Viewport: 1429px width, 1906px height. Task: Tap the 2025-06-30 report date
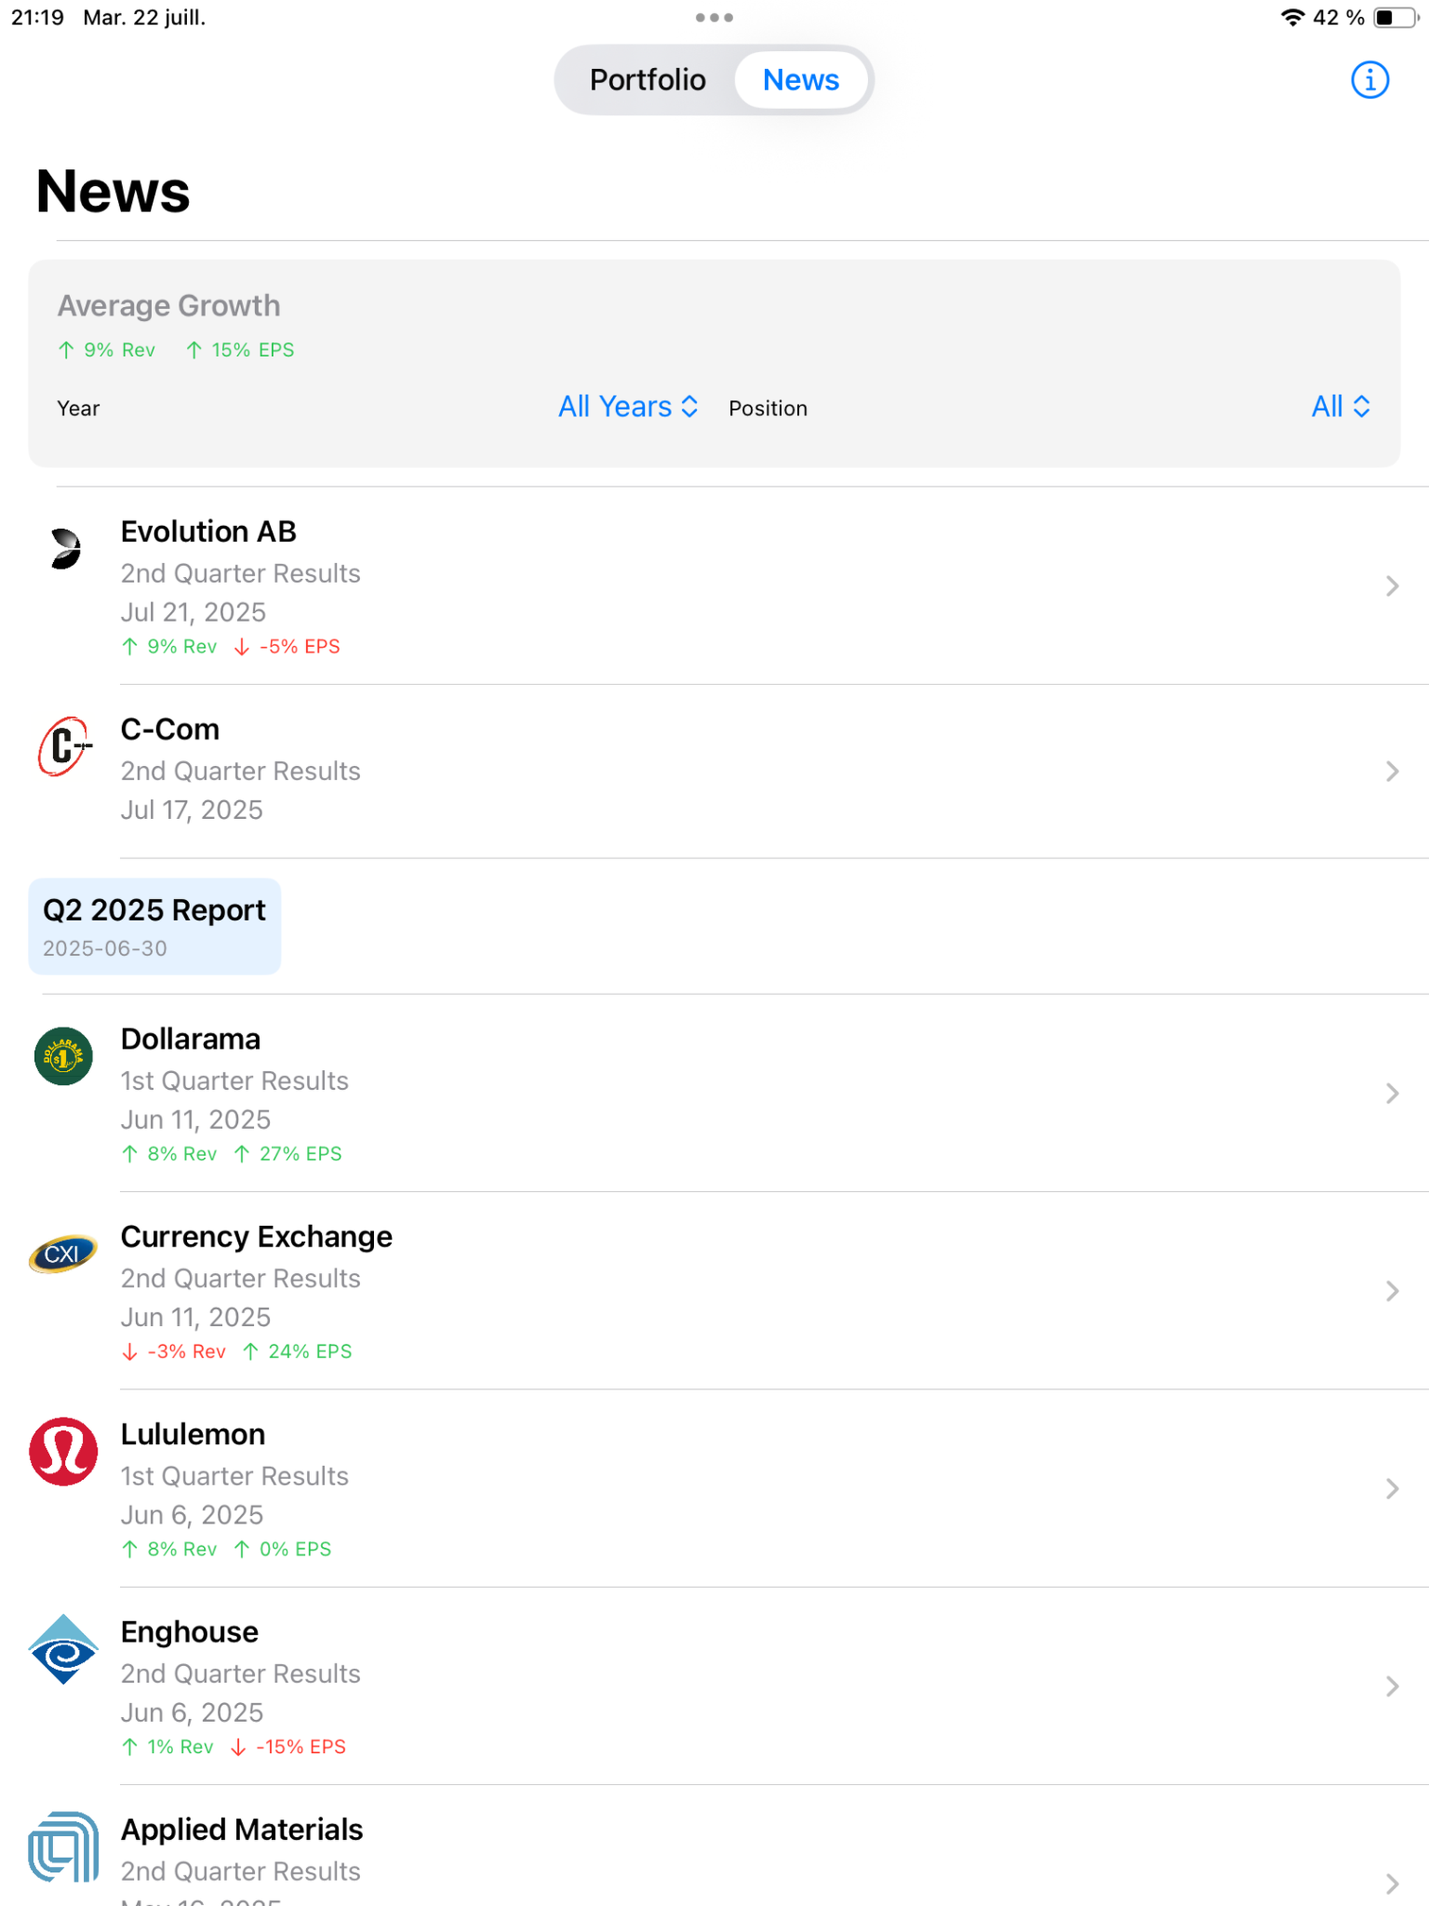coord(105,949)
